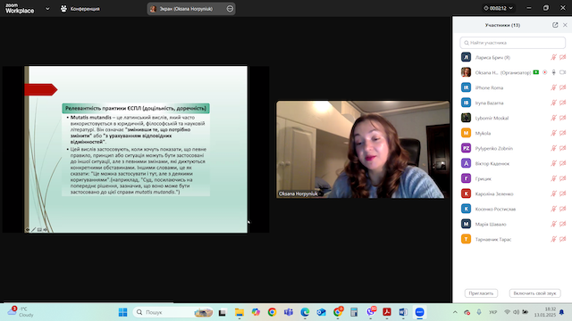Toggle microphone icon for Лариса Брич
Viewport: 572px width, 321px height.
pos(553,57)
